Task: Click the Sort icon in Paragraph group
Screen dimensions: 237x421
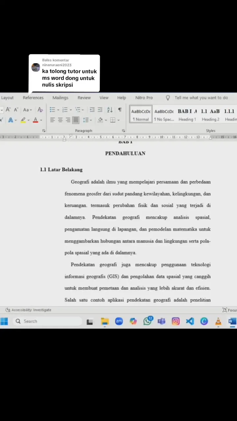Action: click(110, 110)
